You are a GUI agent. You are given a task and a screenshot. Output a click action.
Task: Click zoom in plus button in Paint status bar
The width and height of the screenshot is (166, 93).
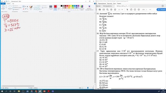93,88
